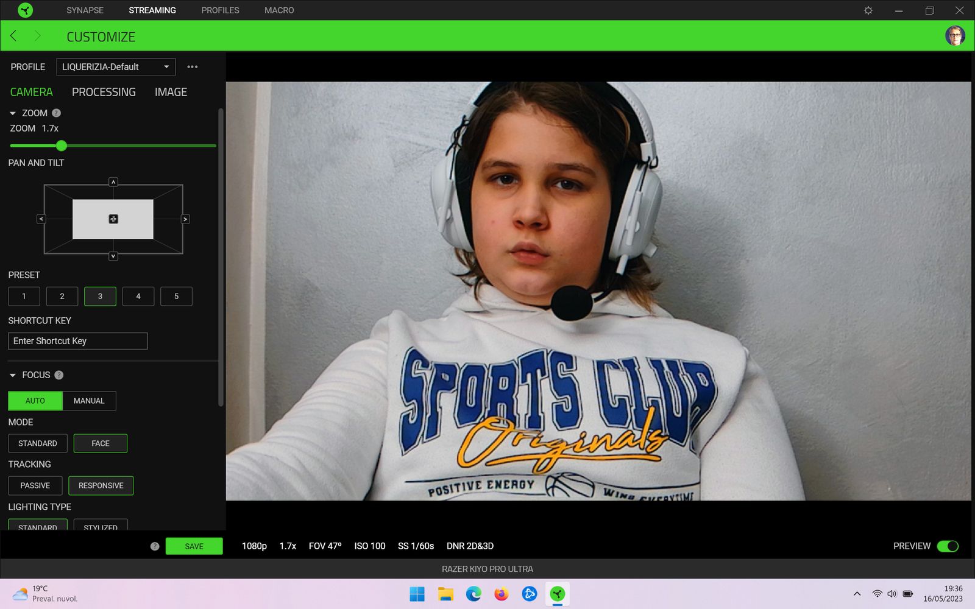
Task: Click the camera preview image
Action: (x=598, y=291)
